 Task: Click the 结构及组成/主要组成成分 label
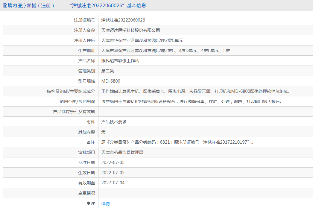coord(71,91)
